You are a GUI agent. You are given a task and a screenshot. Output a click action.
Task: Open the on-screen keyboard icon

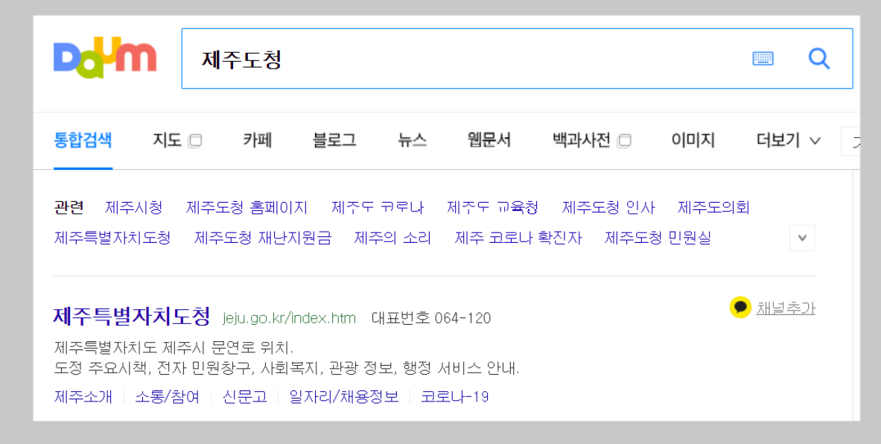(x=763, y=58)
